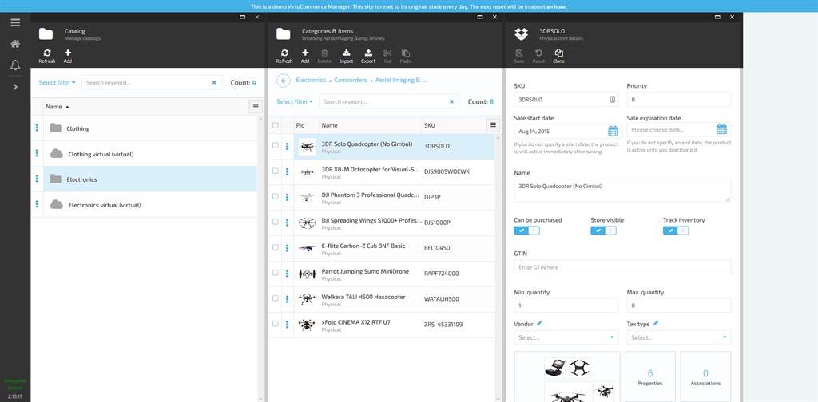The width and height of the screenshot is (818, 402).
Task: Edit the Vendor list pencil
Action: click(x=539, y=323)
